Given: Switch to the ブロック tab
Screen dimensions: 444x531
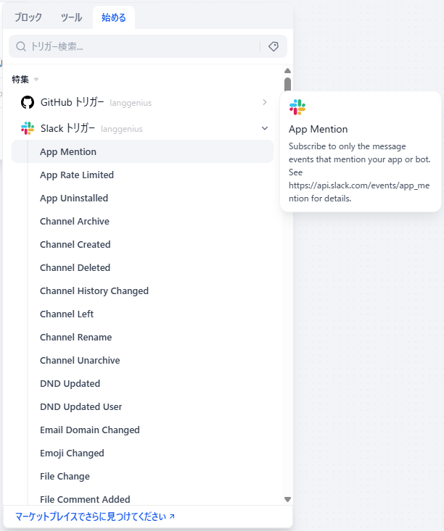Looking at the screenshot, I should coord(28,17).
